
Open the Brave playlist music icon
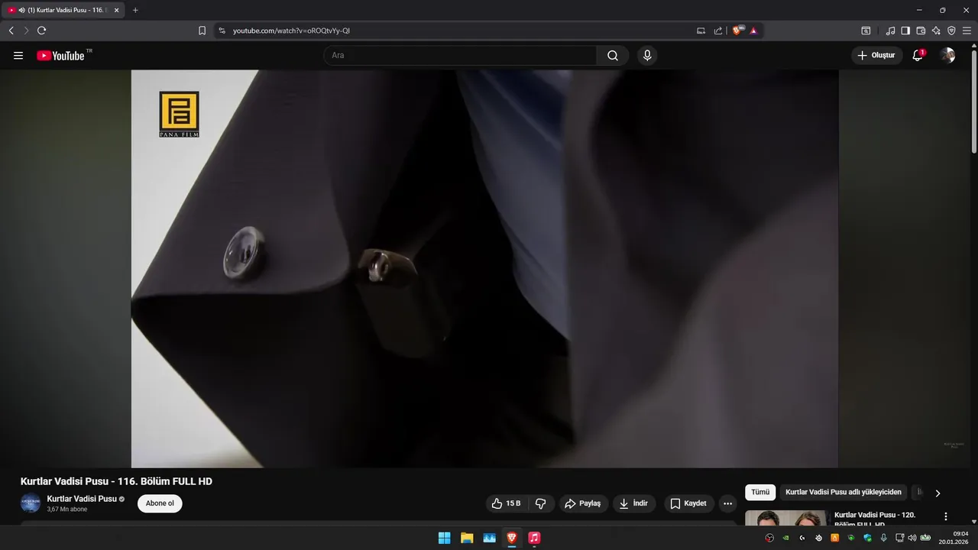[890, 31]
